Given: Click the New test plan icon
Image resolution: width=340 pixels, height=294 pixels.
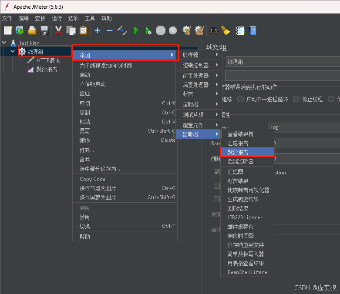Looking at the screenshot, I should (8, 30).
